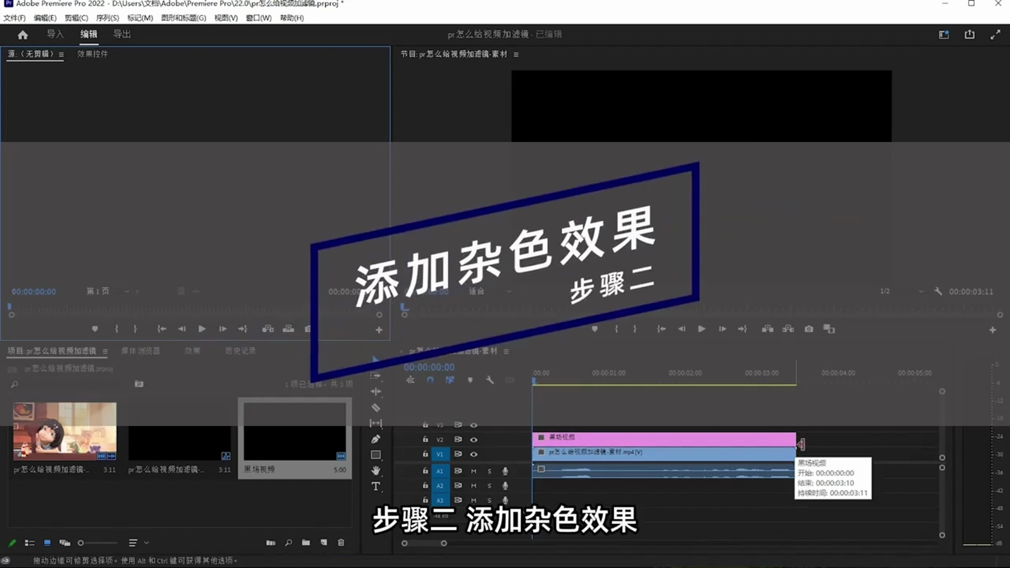This screenshot has height=568, width=1010.
Task: Open the 窗口 menu
Action: [x=259, y=18]
